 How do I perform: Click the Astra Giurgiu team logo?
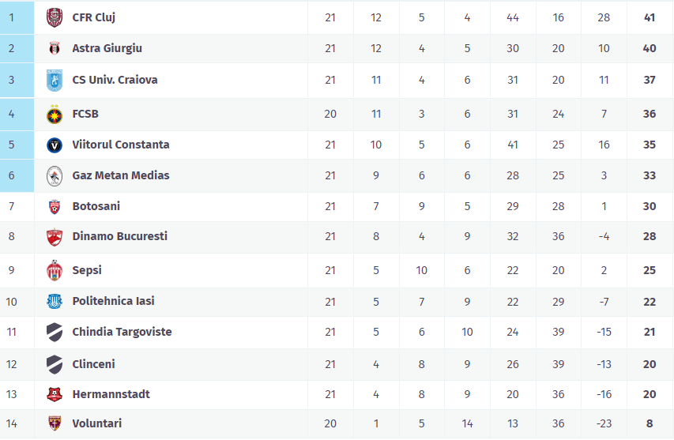[x=54, y=49]
